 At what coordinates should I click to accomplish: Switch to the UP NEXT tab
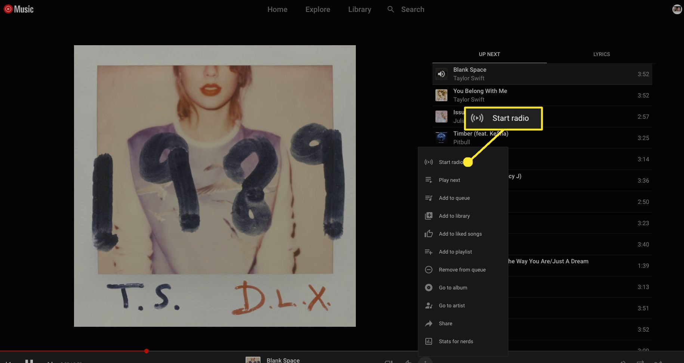489,54
